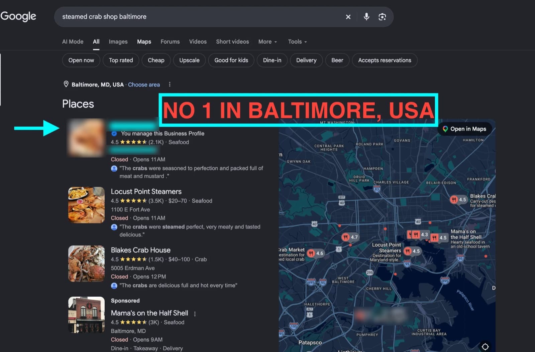Switch to the Images tab
The width and height of the screenshot is (535, 352).
tap(118, 42)
